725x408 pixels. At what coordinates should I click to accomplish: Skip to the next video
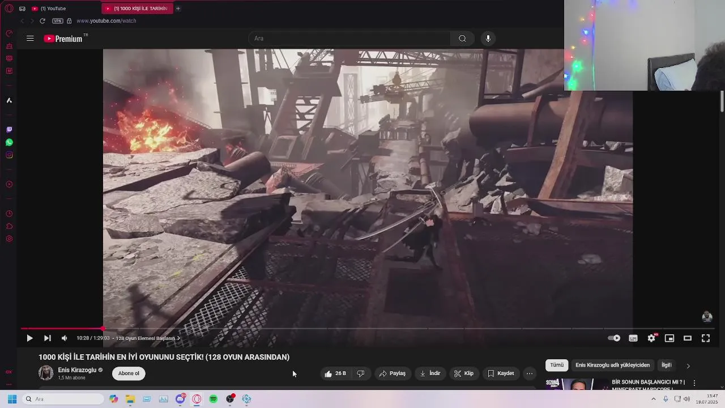pos(48,338)
